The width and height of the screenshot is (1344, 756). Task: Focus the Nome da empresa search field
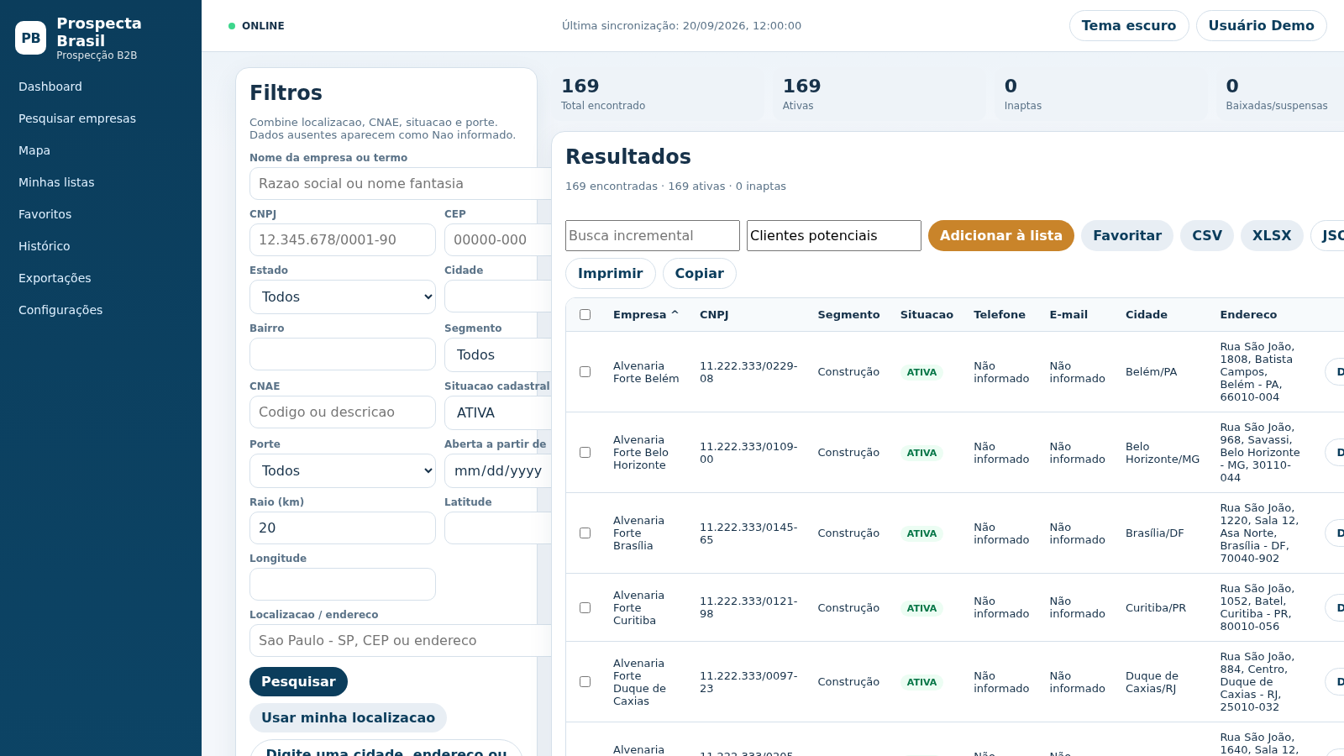pyautogui.click(x=400, y=183)
